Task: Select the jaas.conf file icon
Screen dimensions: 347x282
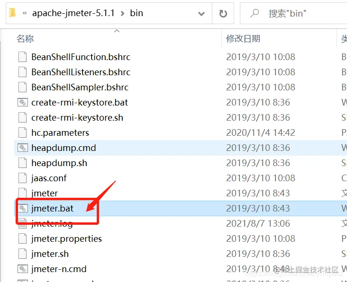Action: [x=23, y=178]
